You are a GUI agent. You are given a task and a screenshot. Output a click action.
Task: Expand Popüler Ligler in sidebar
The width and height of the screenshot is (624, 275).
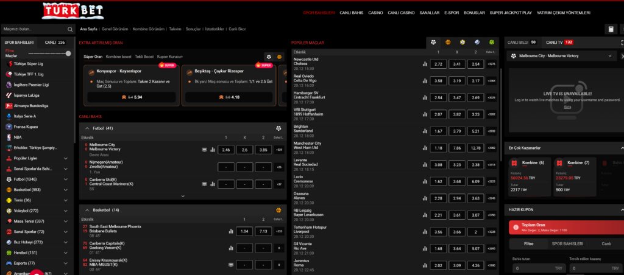(68, 157)
